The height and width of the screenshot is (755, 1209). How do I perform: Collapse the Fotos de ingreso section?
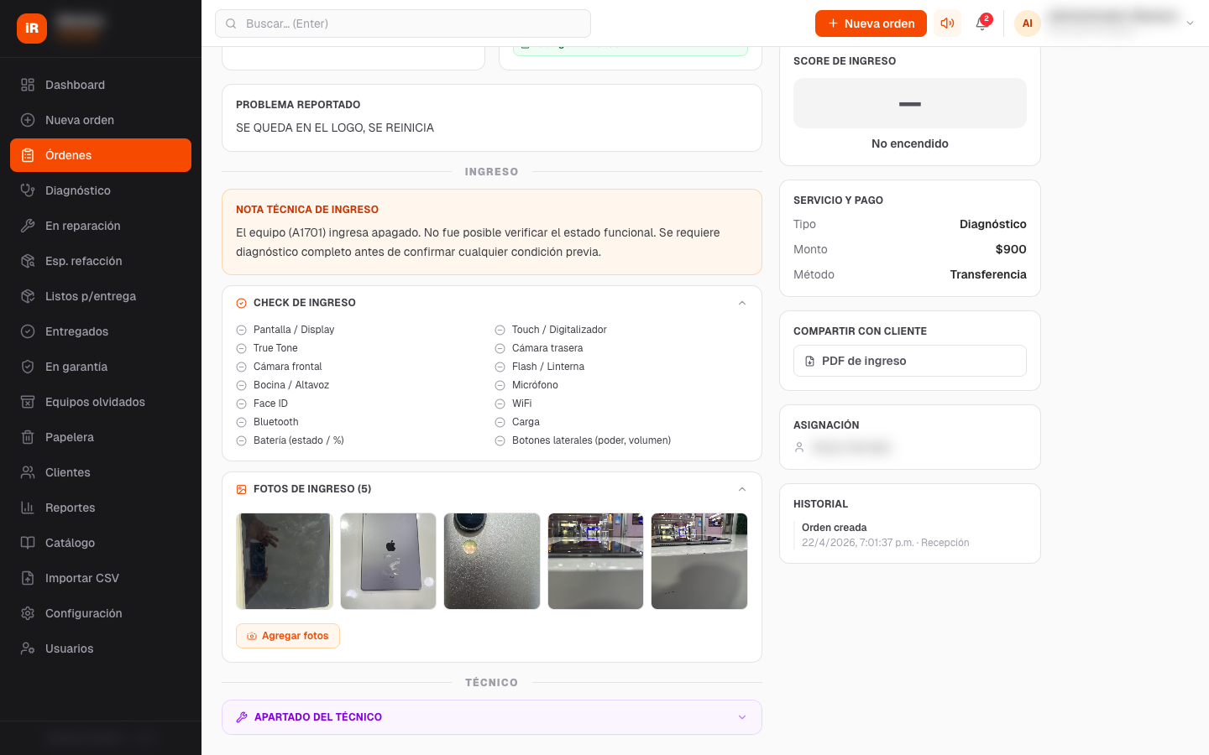click(742, 489)
